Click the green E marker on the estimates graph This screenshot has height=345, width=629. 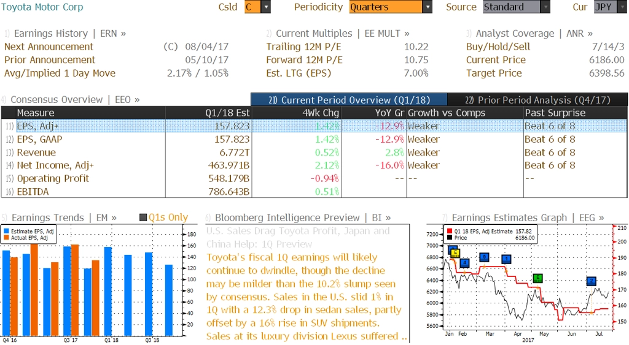537,278
